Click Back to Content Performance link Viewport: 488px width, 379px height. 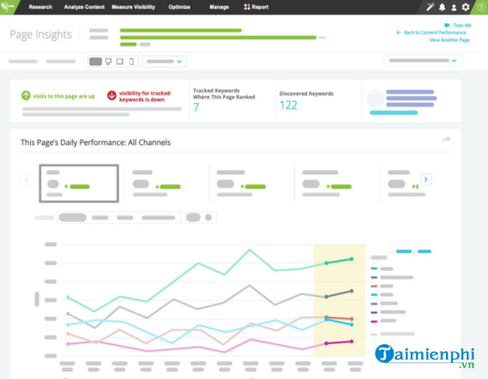[434, 32]
